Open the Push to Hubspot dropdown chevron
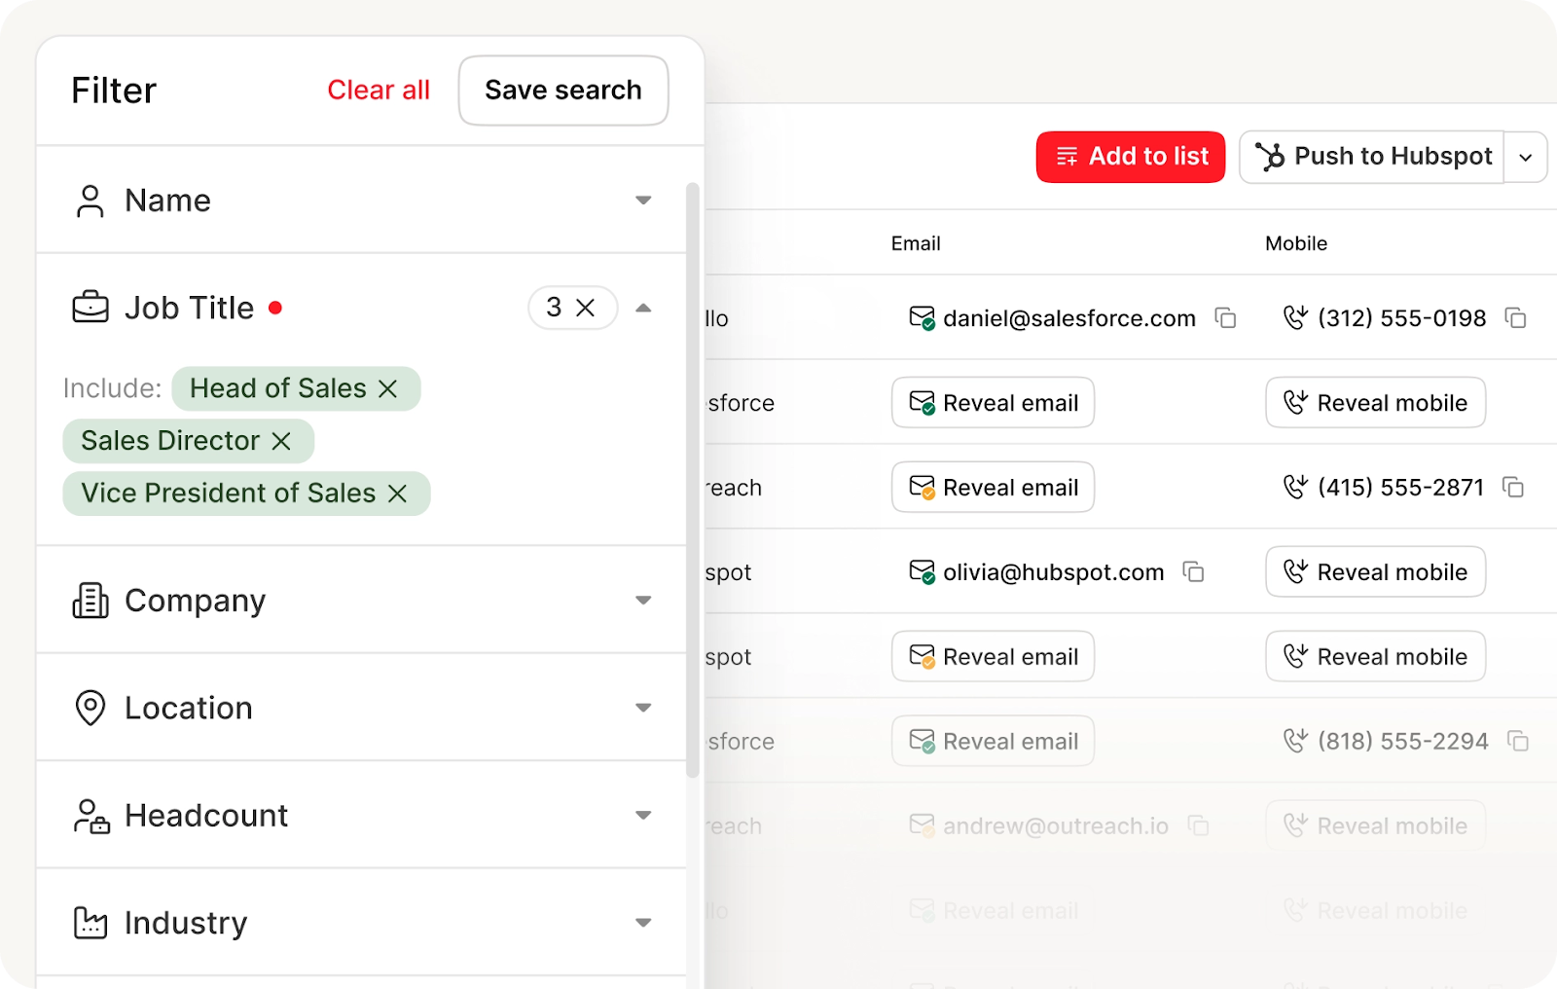 pos(1526,158)
